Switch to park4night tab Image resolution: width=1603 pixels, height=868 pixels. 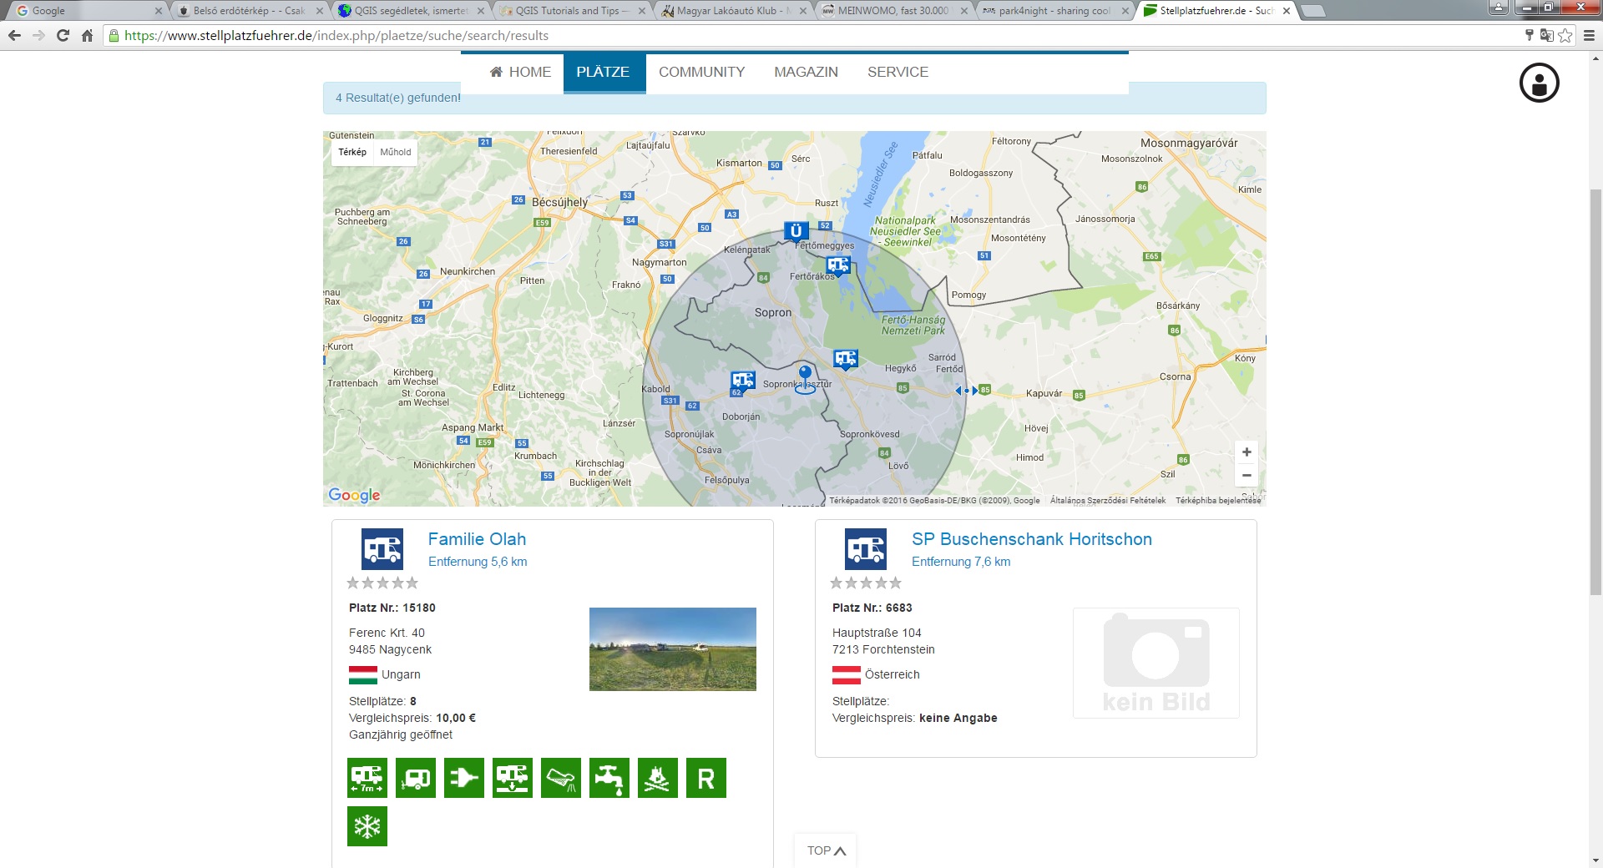1054,11
